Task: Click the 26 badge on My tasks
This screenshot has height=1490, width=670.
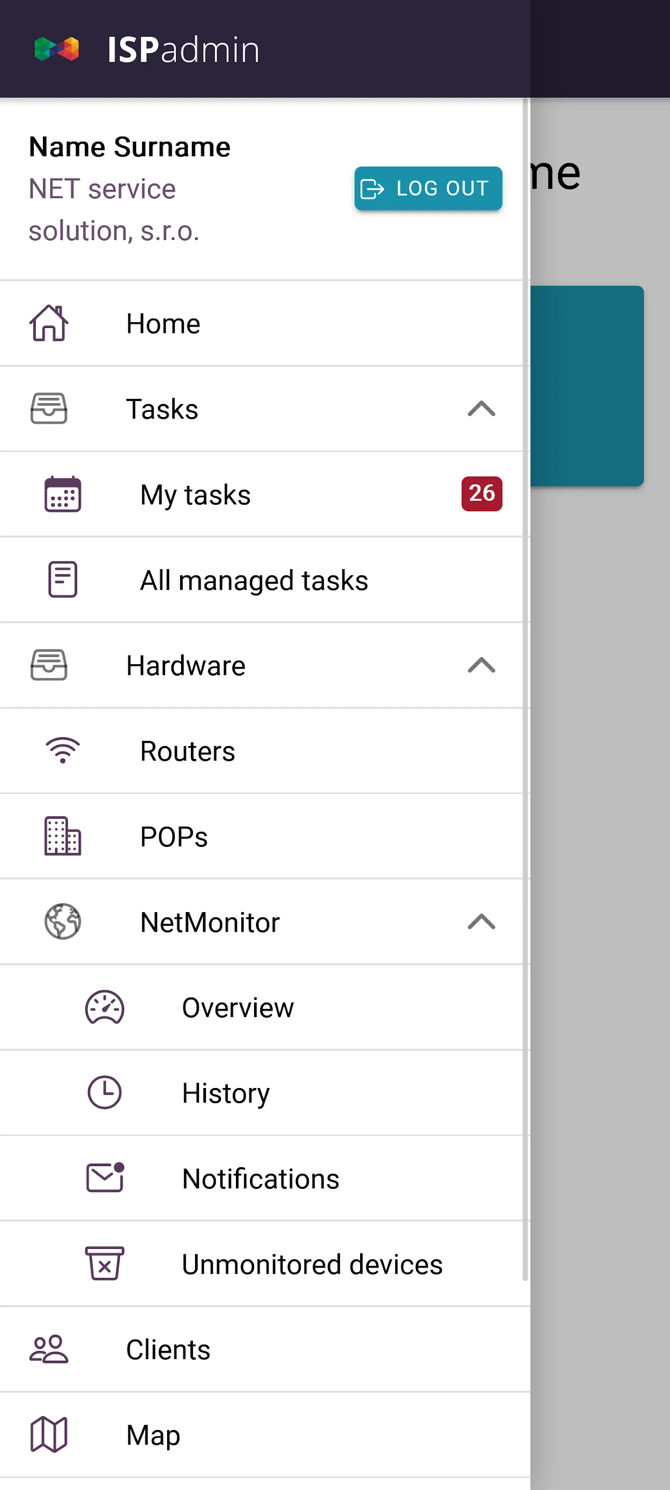Action: 481,494
